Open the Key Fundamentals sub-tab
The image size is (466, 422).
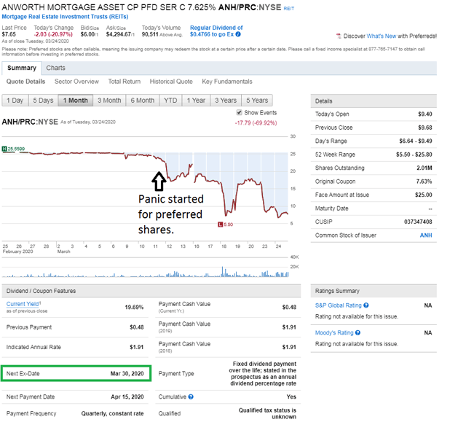click(227, 82)
